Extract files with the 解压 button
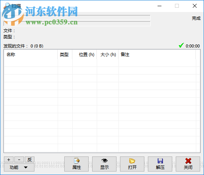The width and height of the screenshot is (204, 175). tap(160, 164)
